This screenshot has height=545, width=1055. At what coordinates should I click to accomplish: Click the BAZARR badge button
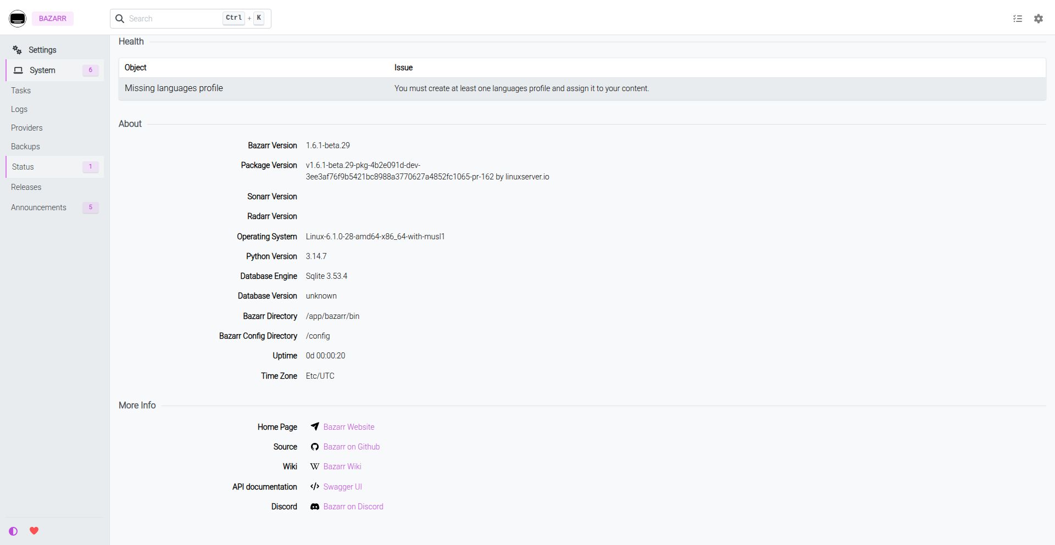click(53, 19)
